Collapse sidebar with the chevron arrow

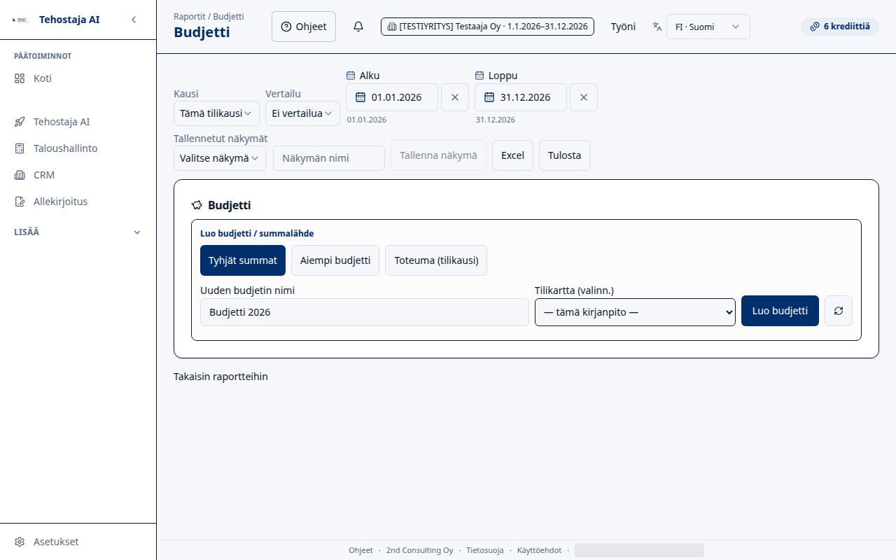(x=134, y=20)
